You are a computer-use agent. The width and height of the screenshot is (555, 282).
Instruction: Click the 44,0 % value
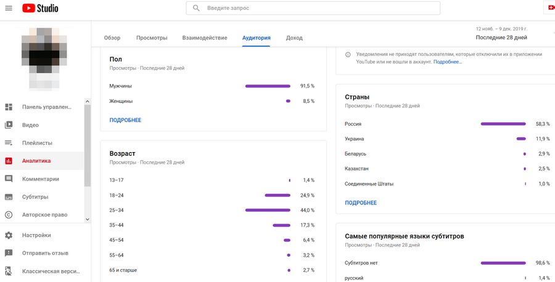point(308,210)
